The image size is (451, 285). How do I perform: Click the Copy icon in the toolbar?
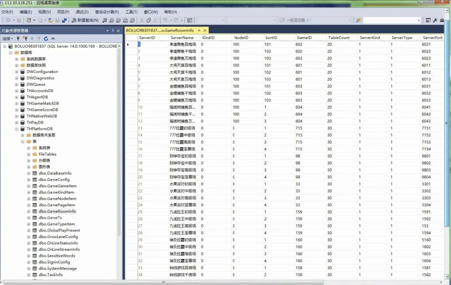pyautogui.click(x=149, y=20)
